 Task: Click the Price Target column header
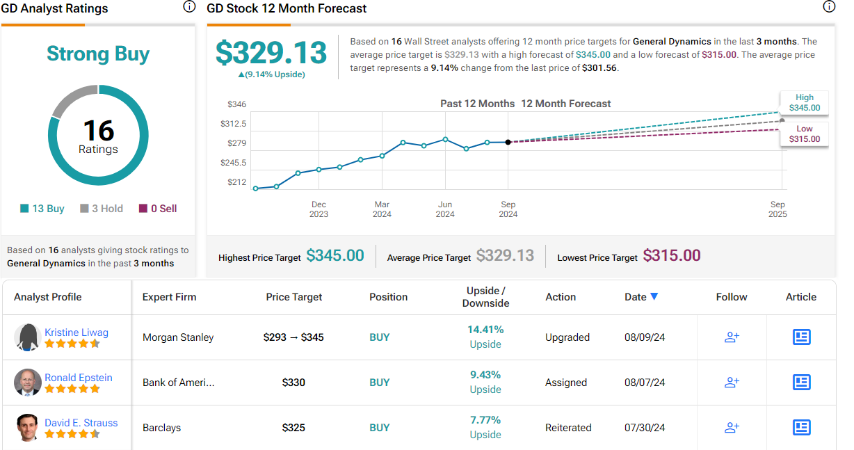click(294, 297)
